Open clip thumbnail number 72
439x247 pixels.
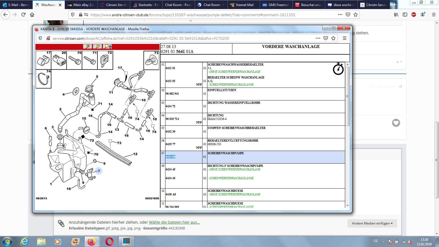(x=105, y=60)
